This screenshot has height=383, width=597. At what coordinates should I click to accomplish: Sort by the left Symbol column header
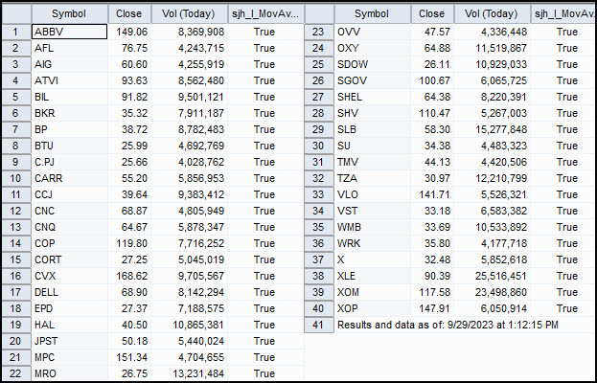[x=70, y=14]
